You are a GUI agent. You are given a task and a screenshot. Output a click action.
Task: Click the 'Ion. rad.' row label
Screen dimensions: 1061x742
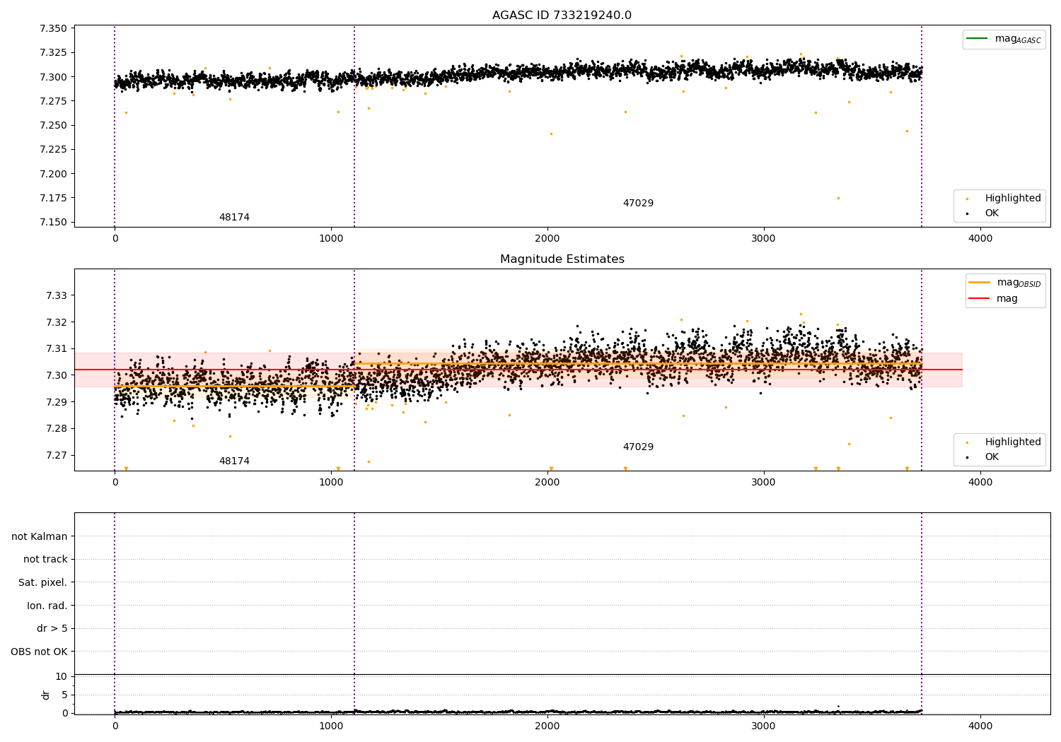[47, 606]
